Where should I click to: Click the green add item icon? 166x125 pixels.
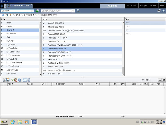(x=12, y=80)
